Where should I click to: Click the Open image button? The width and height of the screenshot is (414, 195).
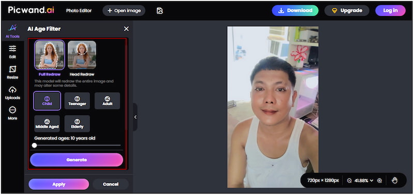click(124, 10)
